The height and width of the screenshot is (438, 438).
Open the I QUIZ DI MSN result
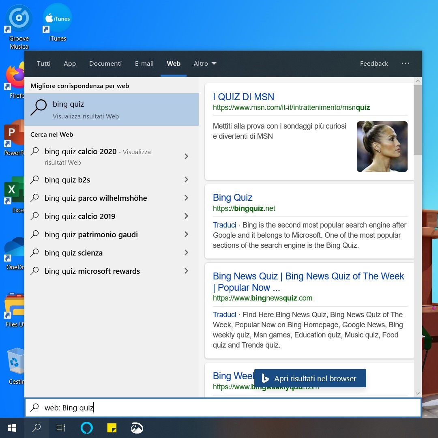[243, 97]
